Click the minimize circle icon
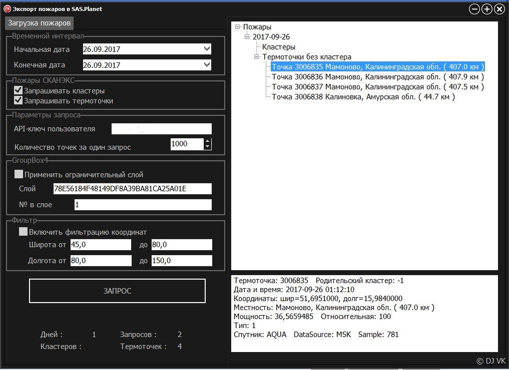509x370 pixels. (474, 9)
